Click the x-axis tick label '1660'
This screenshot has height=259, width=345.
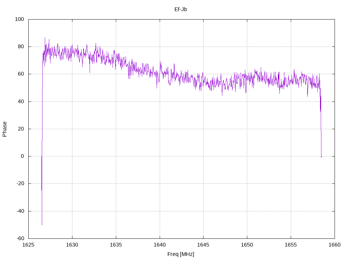[x=335, y=245]
